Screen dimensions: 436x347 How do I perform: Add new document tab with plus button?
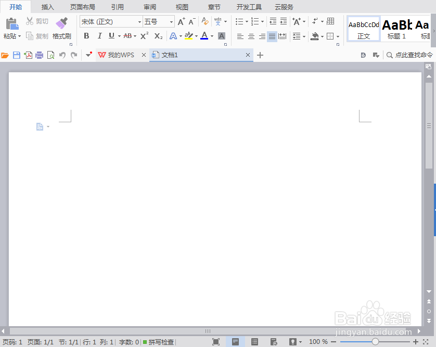(x=260, y=55)
